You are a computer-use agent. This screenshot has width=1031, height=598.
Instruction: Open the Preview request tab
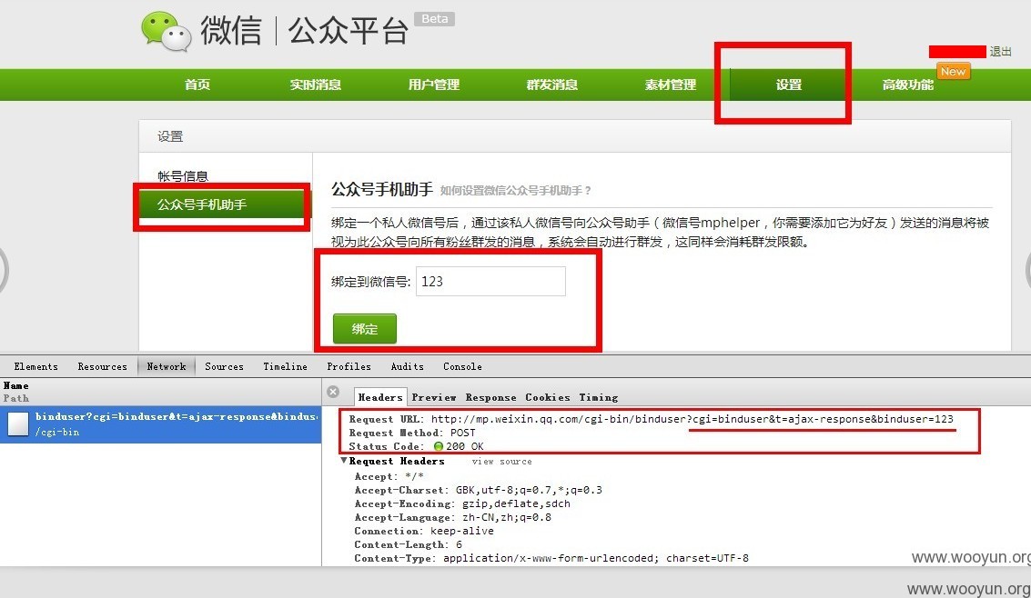pos(434,397)
